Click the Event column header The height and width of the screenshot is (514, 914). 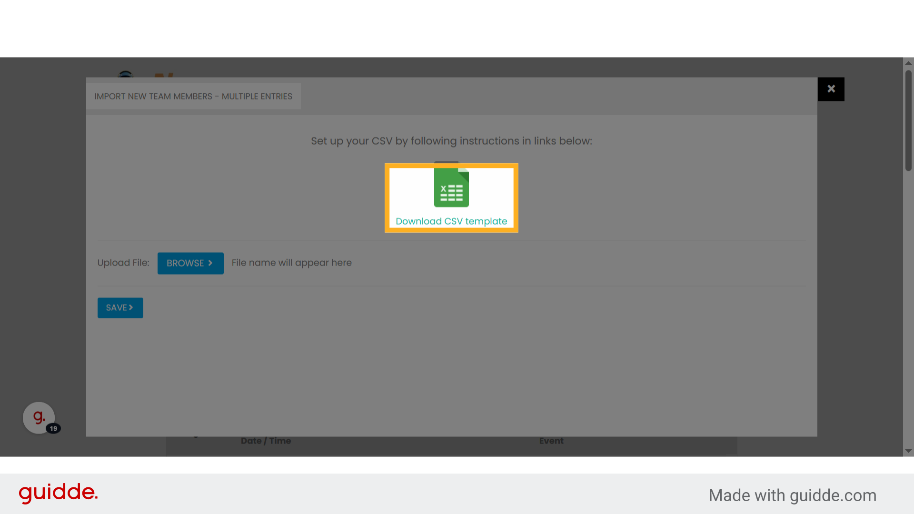point(551,441)
